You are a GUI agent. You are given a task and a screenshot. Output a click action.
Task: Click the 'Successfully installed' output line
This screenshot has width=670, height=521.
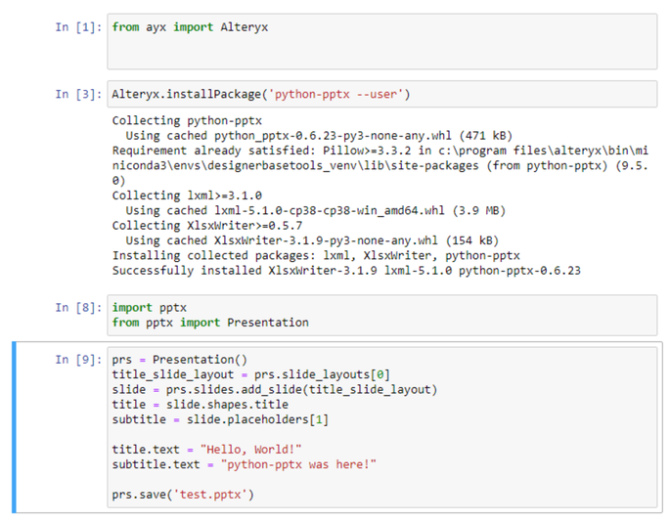click(346, 271)
